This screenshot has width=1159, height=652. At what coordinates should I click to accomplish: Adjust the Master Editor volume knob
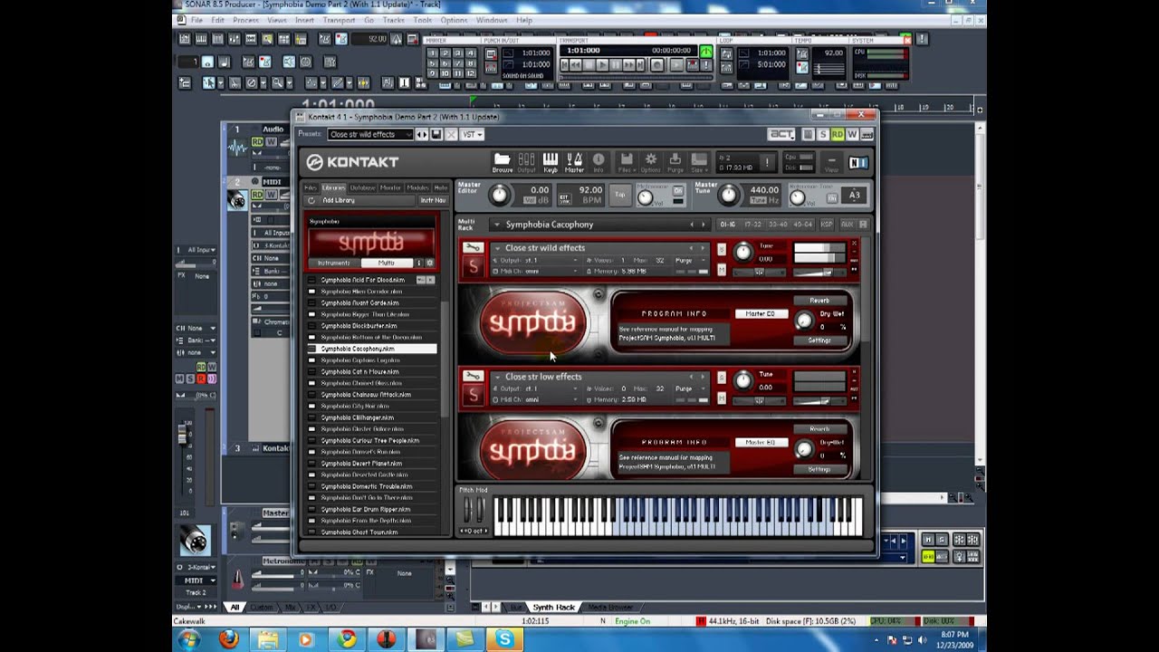click(x=499, y=194)
